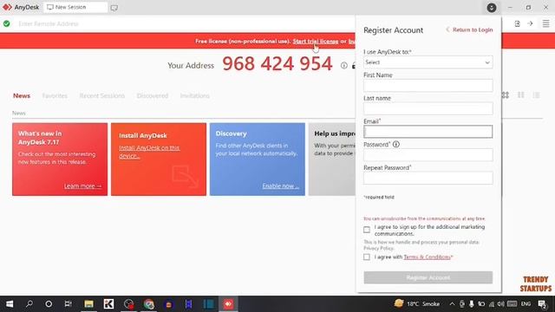Open the hamburger main menu
The width and height of the screenshot is (555, 312).
[545, 23]
